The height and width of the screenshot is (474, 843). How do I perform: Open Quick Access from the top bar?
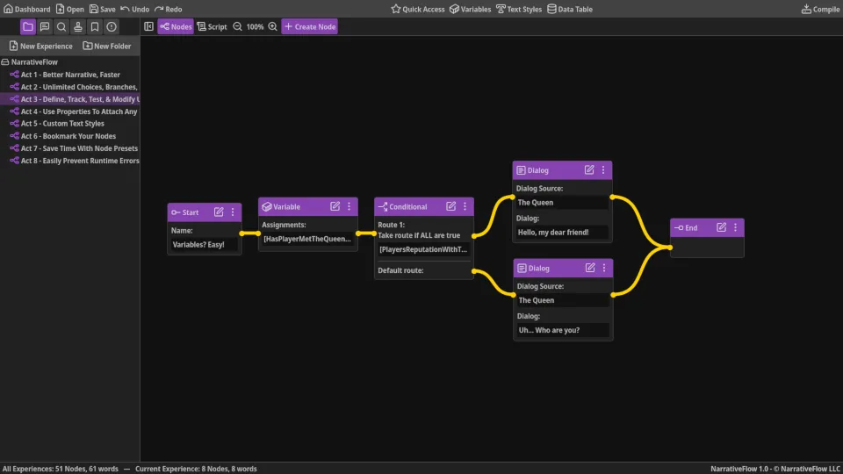click(x=418, y=9)
